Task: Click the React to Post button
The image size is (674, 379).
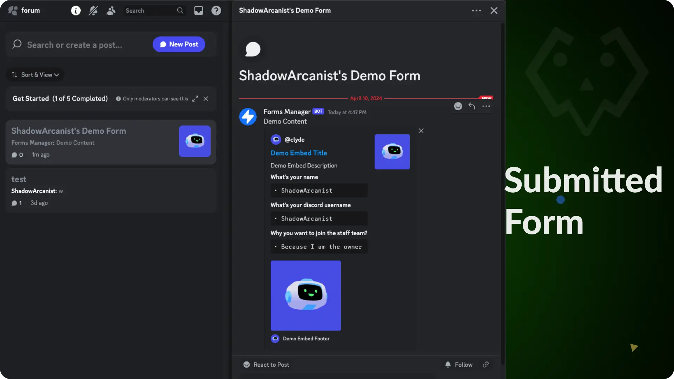Action: click(266, 365)
